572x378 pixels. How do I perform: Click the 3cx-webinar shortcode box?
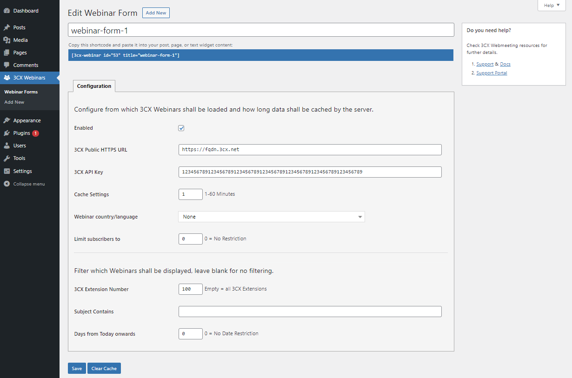260,55
